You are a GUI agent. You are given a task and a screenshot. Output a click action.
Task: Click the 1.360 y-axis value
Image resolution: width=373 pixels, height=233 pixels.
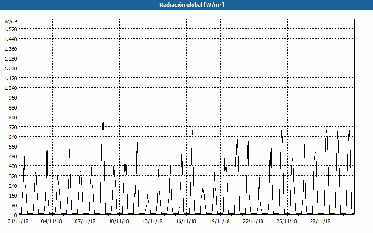[11, 49]
